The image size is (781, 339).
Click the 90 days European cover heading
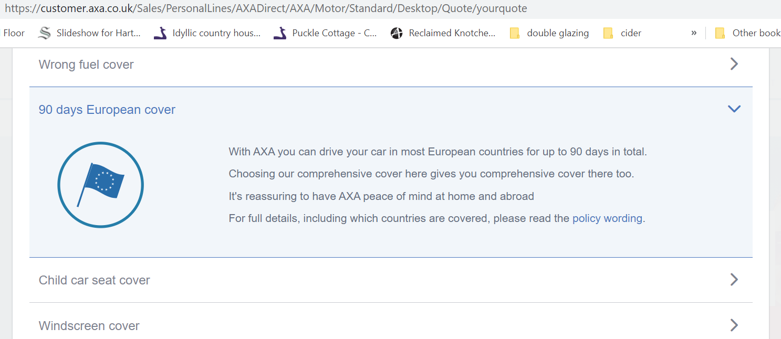pos(107,110)
